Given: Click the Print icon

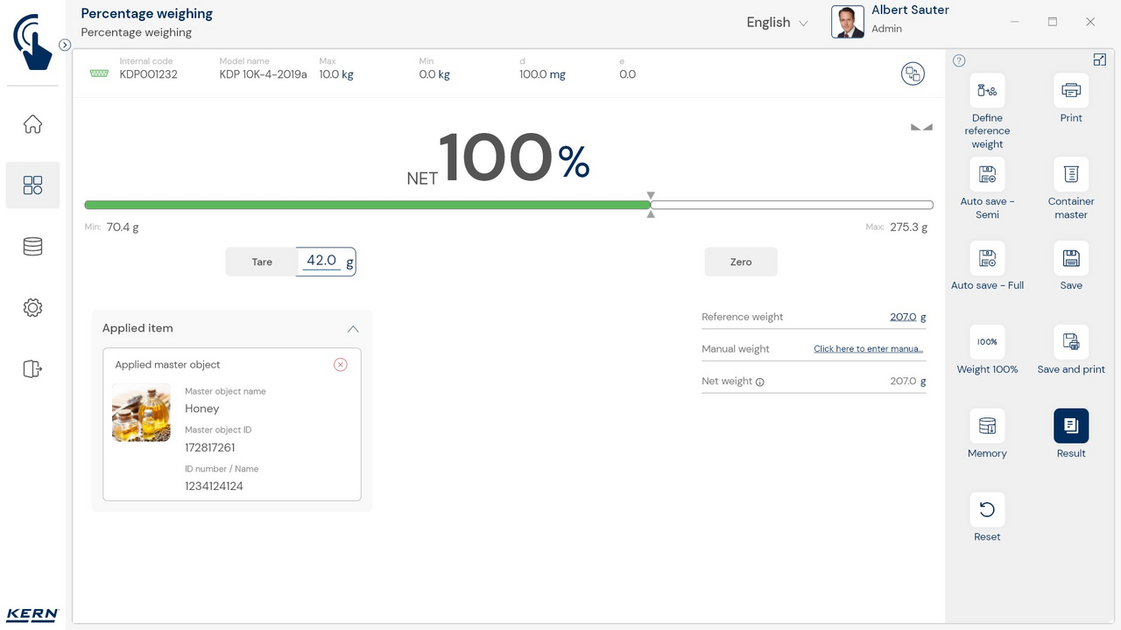Looking at the screenshot, I should [x=1070, y=91].
